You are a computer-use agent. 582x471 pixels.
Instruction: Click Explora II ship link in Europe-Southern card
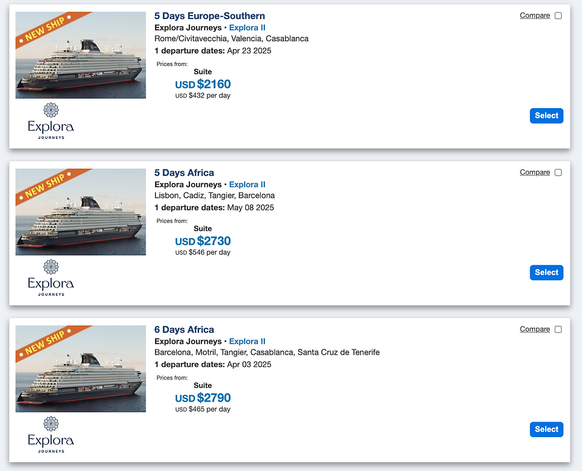point(247,28)
